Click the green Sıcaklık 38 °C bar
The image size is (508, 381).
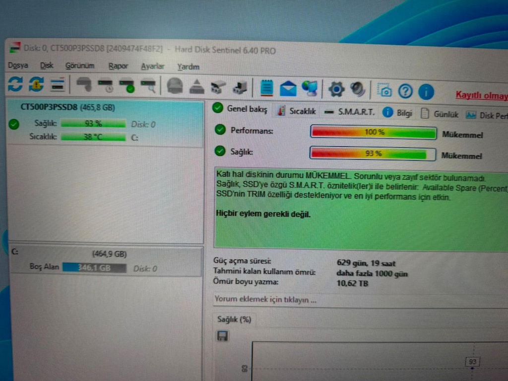93,137
